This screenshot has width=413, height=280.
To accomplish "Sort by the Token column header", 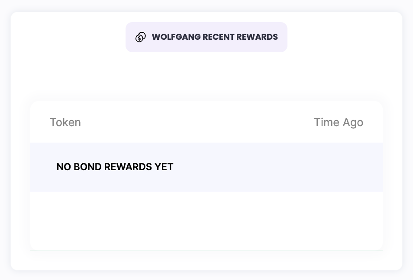I will point(65,122).
